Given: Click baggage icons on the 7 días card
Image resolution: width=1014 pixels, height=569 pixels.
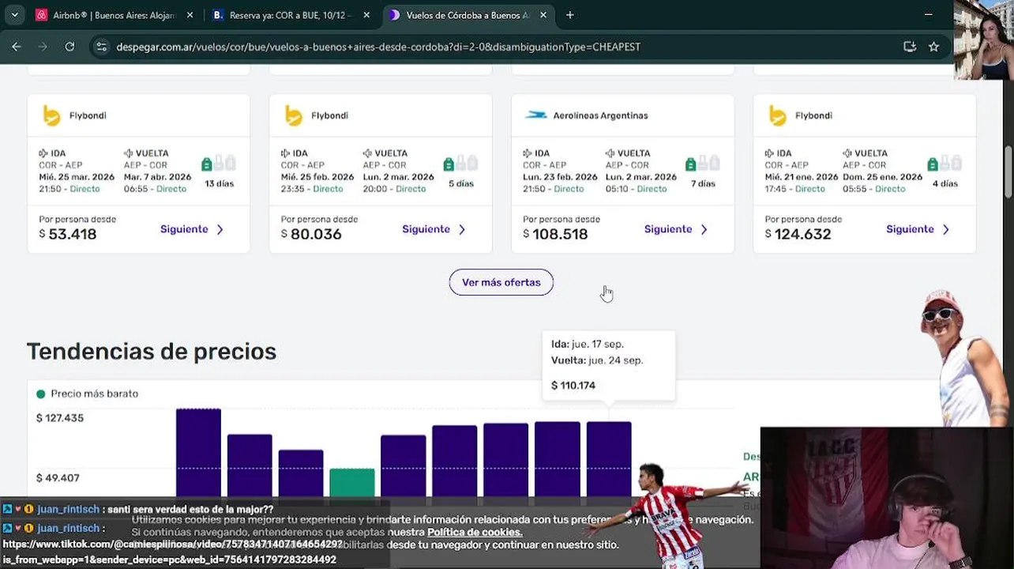Looking at the screenshot, I should click(x=703, y=164).
